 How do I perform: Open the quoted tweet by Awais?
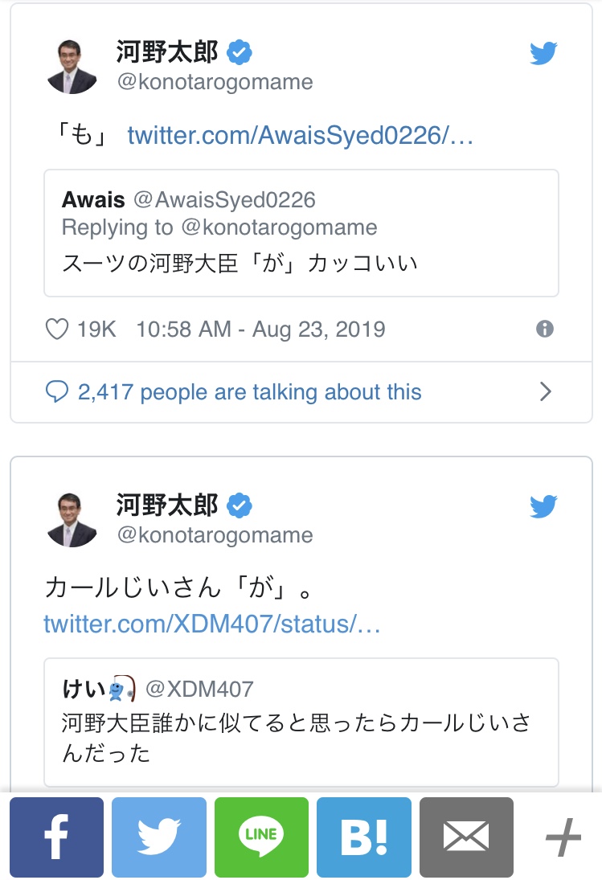pos(301,233)
